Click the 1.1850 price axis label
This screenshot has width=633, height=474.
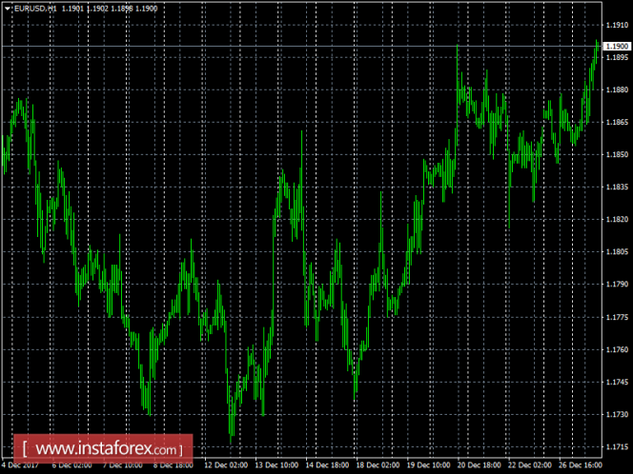point(617,154)
